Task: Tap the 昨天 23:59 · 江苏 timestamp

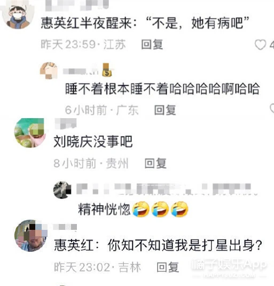Action: [83, 44]
